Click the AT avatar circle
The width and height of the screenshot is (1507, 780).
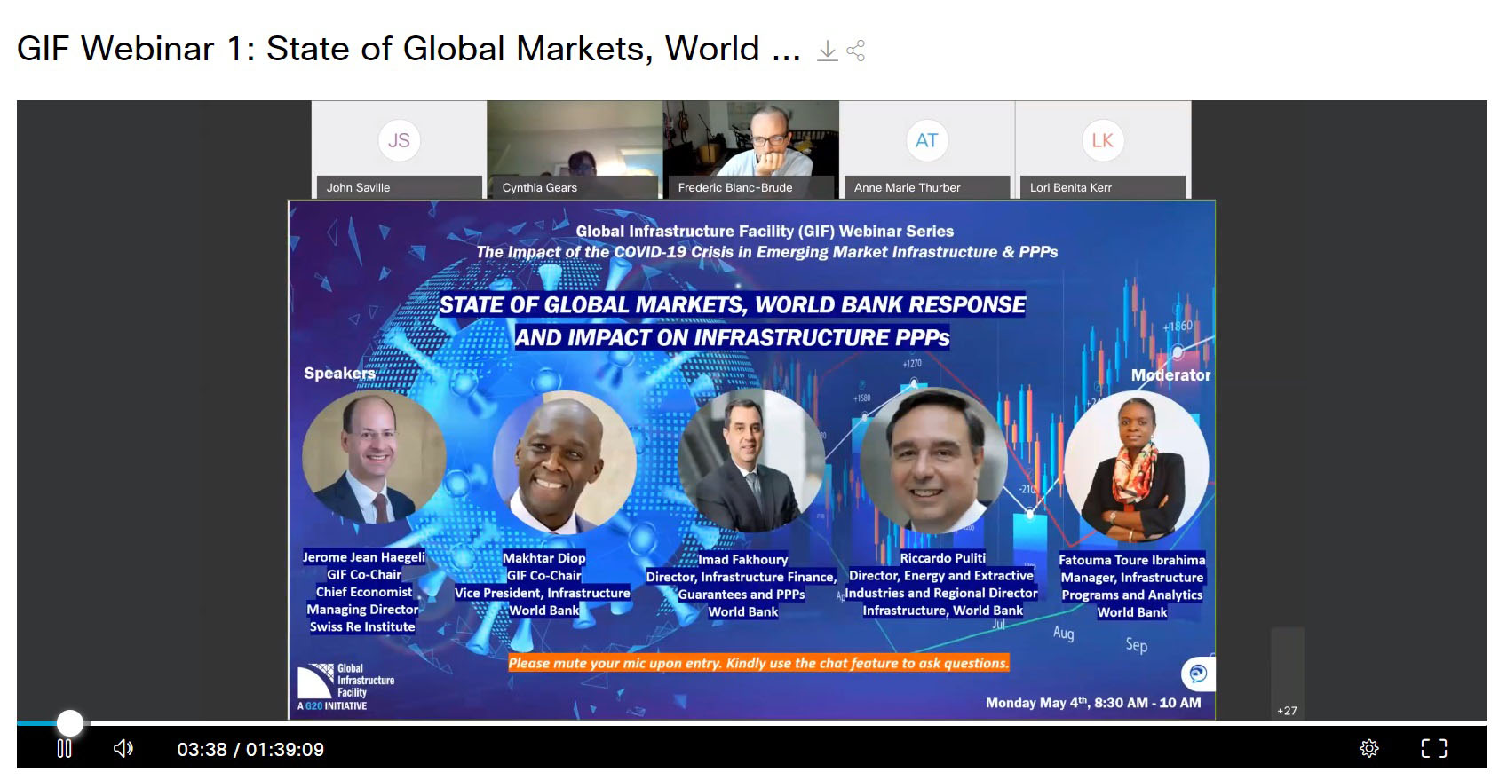pyautogui.click(x=926, y=140)
